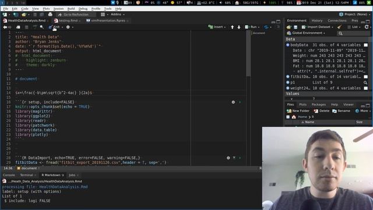Screen dimensions: 373x210
Task: Toggle the select-all checkbox in Files pane
Action: (288, 117)
